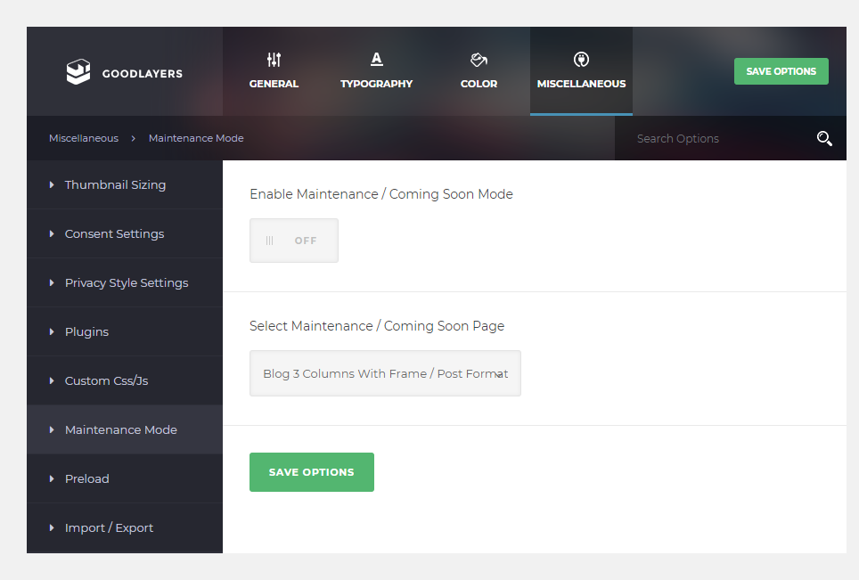Open Privacy Style Settings section
Image resolution: width=859 pixels, height=580 pixels.
(x=125, y=282)
